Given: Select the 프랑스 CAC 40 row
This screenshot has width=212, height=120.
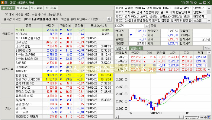Looking at the screenshot, I should [64, 92].
